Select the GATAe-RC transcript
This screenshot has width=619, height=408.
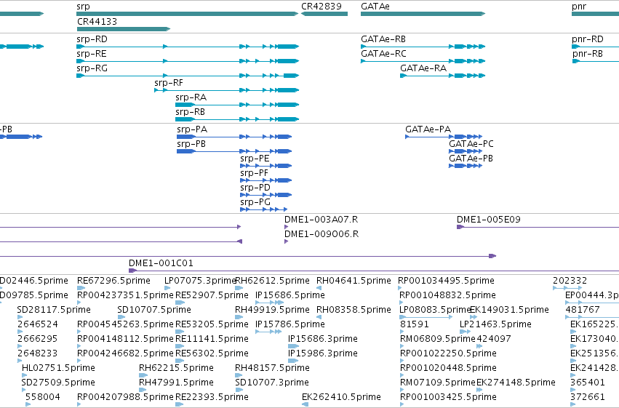coord(423,61)
